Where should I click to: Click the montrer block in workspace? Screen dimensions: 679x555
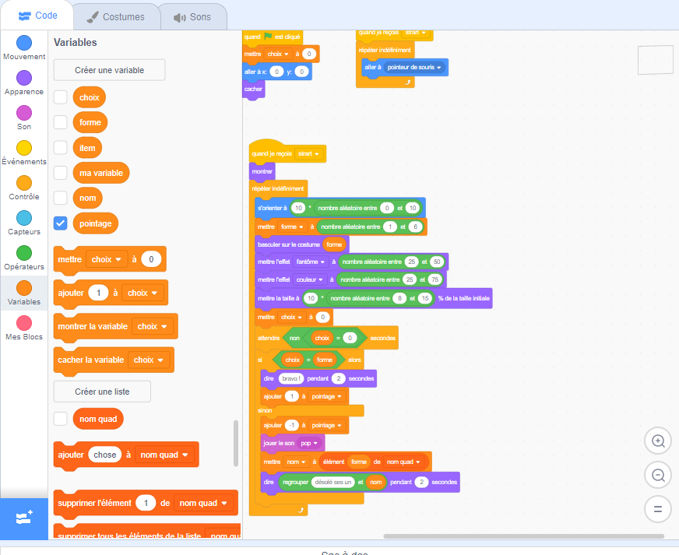point(262,171)
